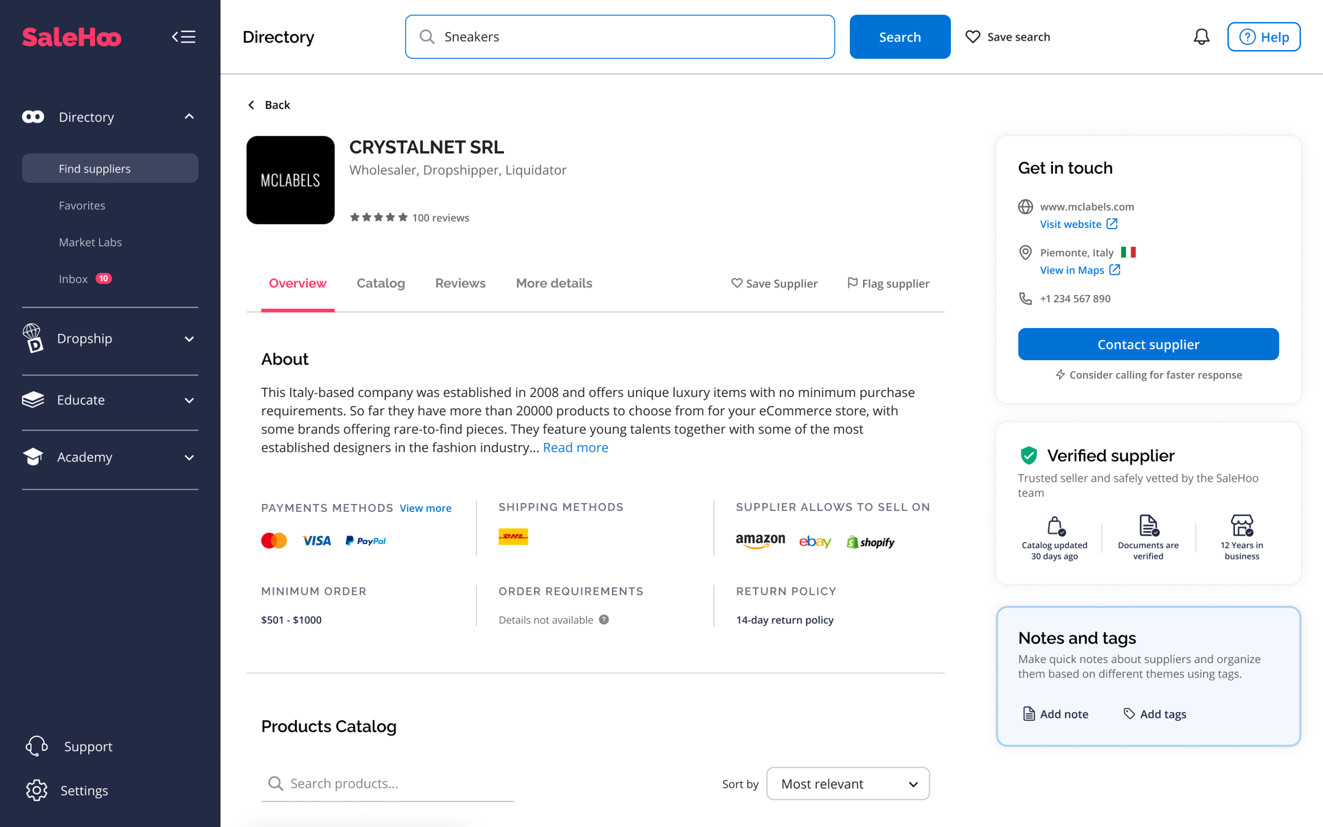This screenshot has height=827, width=1323.
Task: Open the Most relevant sort dropdown
Action: coord(848,783)
